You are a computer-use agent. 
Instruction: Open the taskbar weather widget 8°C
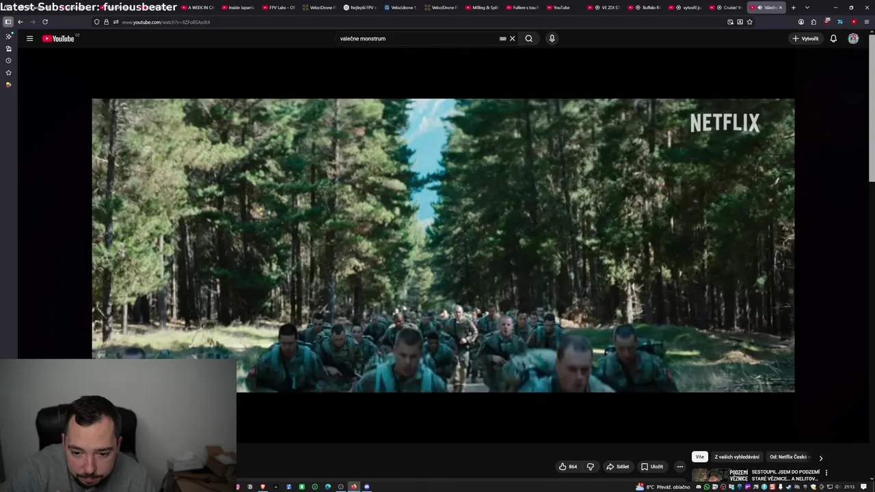[663, 487]
